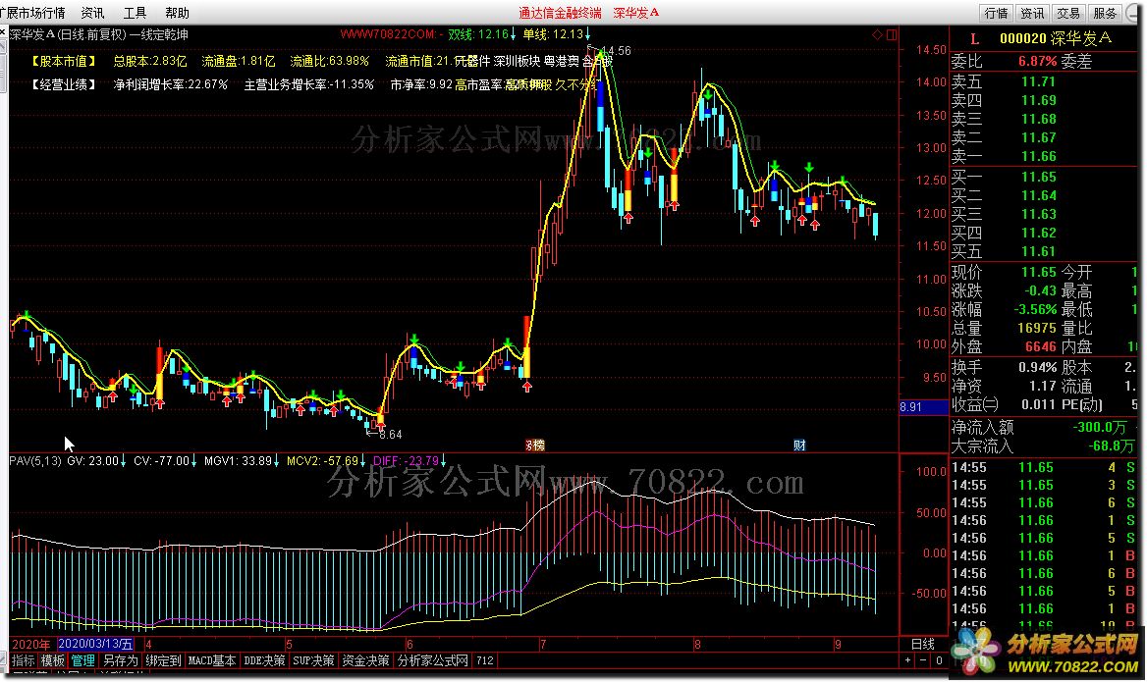The image size is (1147, 682).
Task: Click the 净流入额 -300.0万 row
Action: click(x=1044, y=427)
